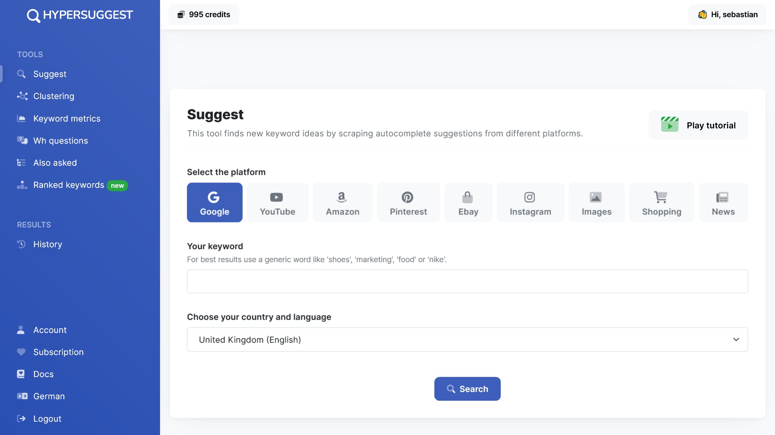Open the Also asked text link
Image resolution: width=775 pixels, height=435 pixels.
(x=55, y=163)
